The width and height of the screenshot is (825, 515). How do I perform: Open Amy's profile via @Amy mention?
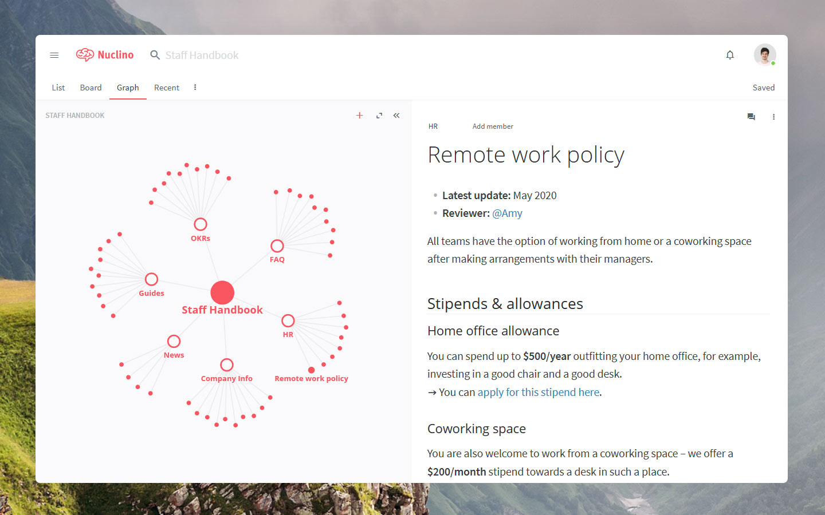[507, 213]
